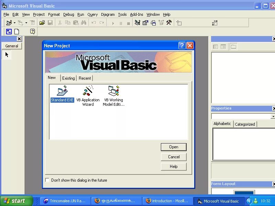
Task: Open the Diagram menu
Action: point(108,14)
